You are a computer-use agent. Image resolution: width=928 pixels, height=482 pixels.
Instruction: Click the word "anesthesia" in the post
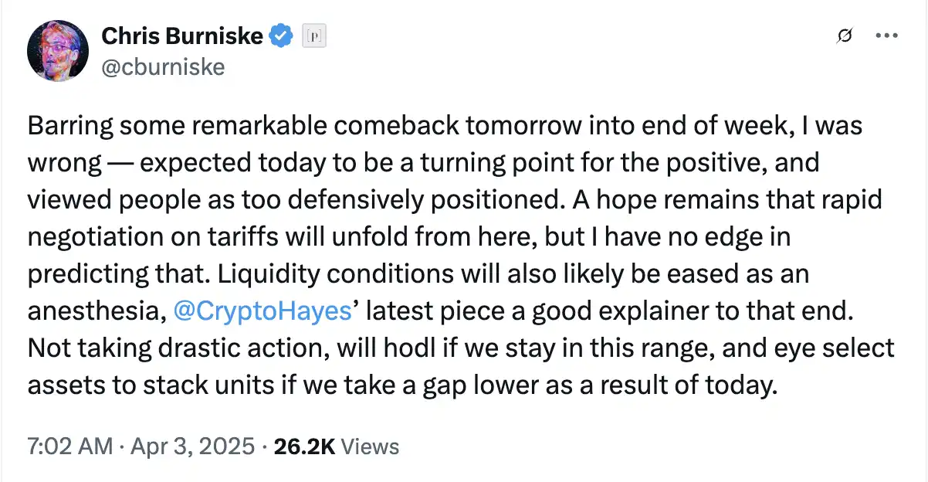coord(93,311)
